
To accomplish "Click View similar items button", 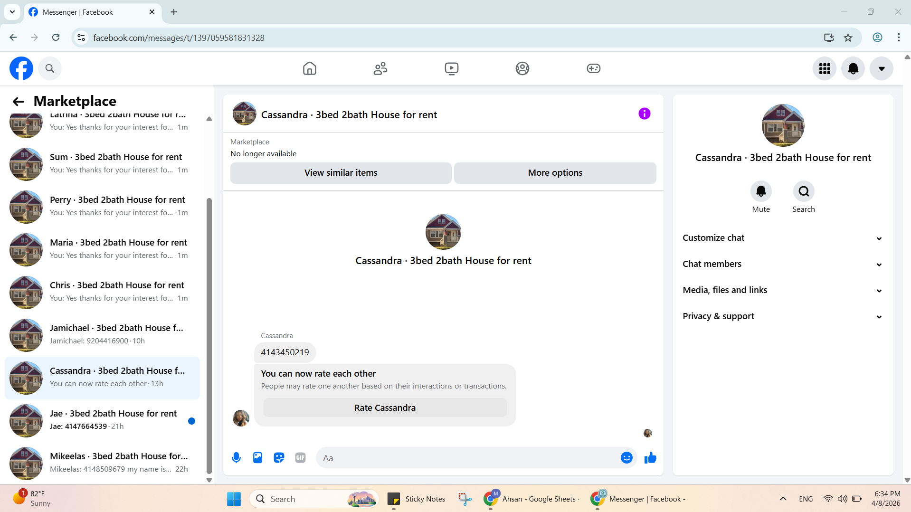I will click(x=341, y=173).
